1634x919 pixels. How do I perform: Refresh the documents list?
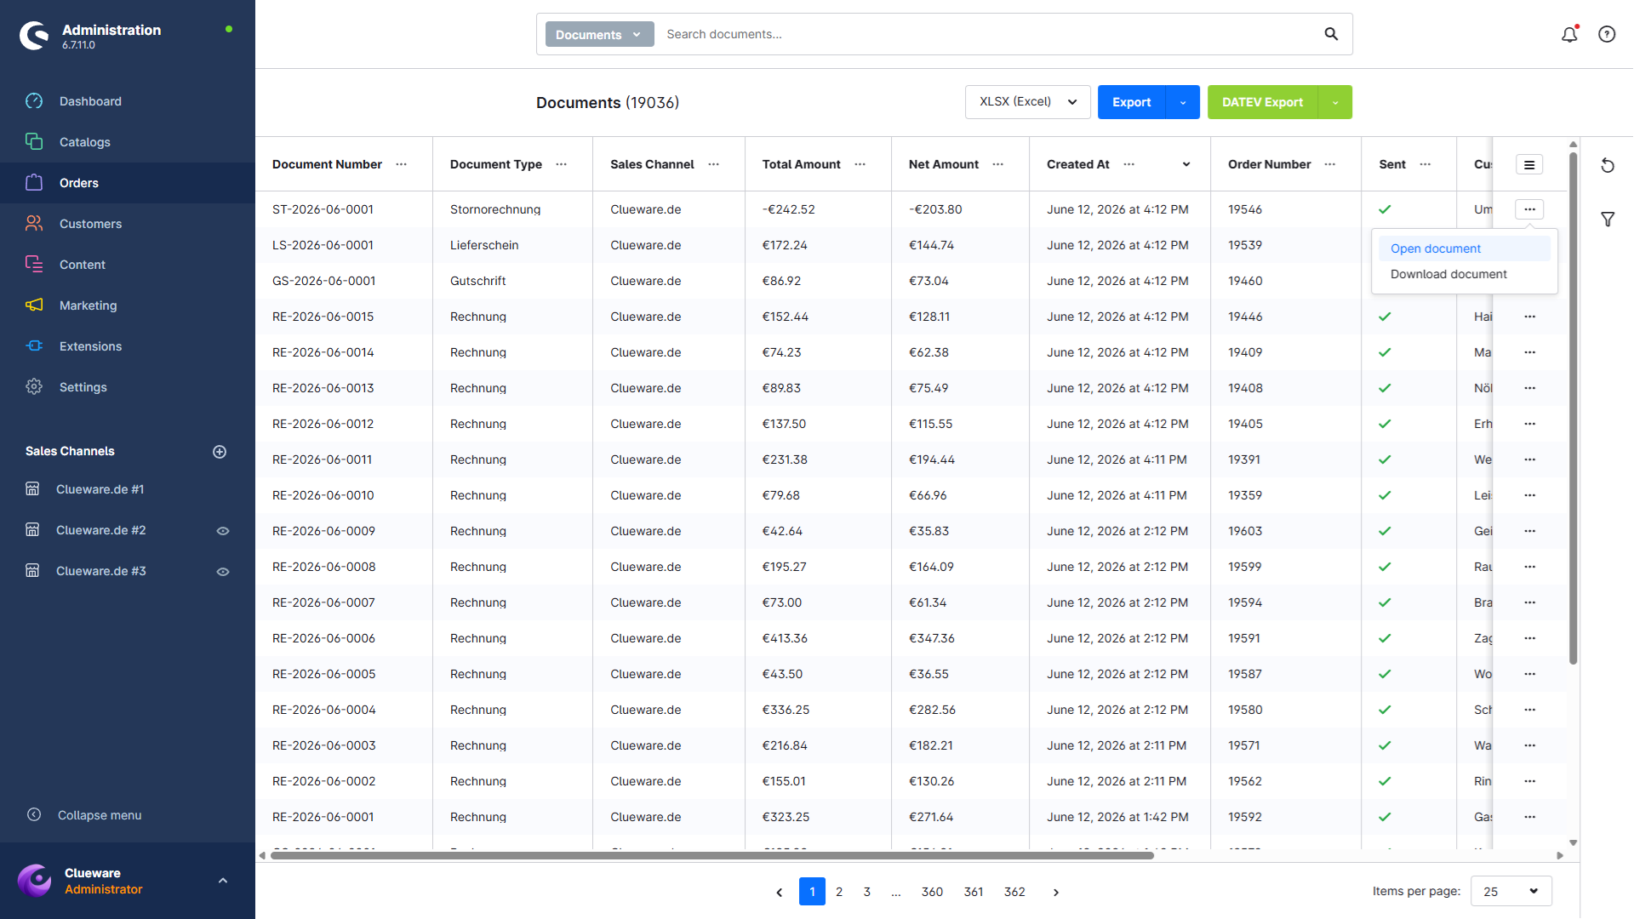point(1608,165)
